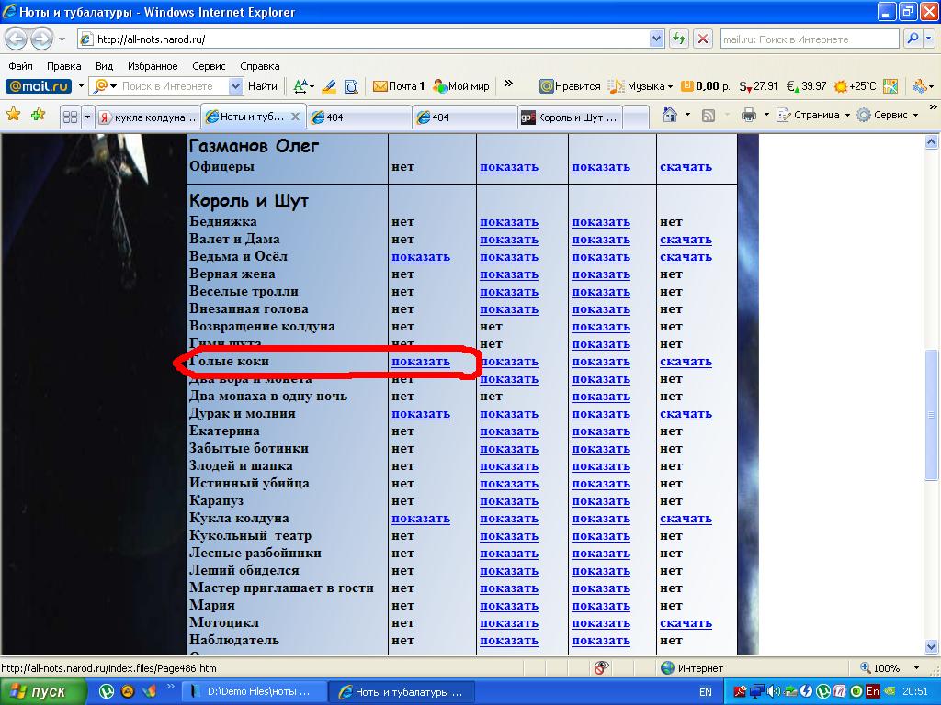Open the address bar dropdown arrow

[656, 39]
